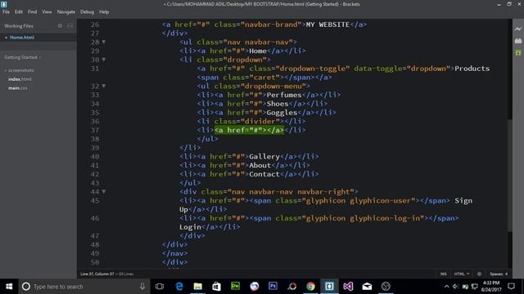Click MY WEBSITE text on line 26
The image size is (524, 294).
click(327, 24)
